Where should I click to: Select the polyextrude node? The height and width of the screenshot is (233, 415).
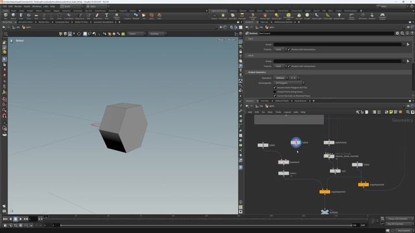[329, 142]
